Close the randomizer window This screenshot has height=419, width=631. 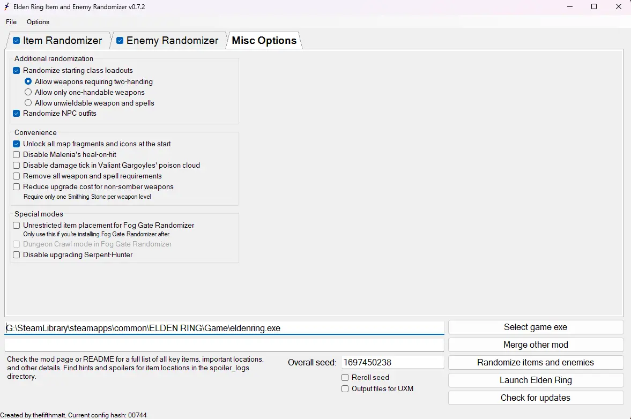tap(619, 6)
